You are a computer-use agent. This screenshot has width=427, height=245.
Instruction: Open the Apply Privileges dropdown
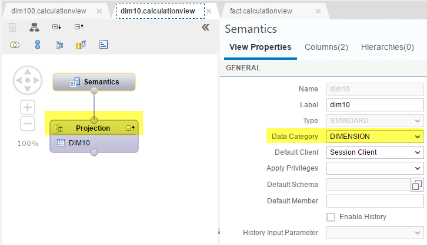coord(375,168)
